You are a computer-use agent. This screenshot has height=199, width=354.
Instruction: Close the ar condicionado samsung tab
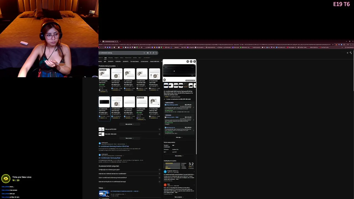point(117,41)
